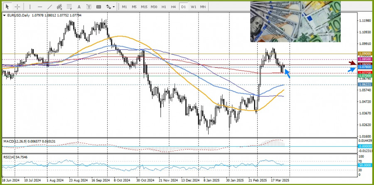Click the currency banknotes image
Image resolution: width=374 pixels, height=185 pixels.
tap(295, 21)
